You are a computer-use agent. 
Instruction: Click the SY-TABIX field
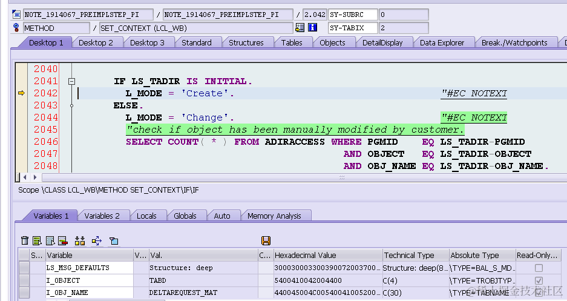[353, 28]
